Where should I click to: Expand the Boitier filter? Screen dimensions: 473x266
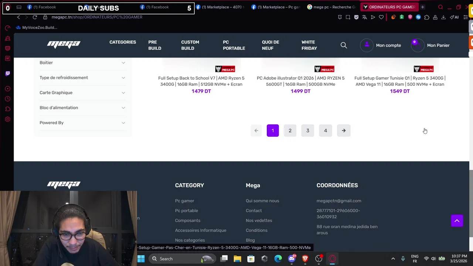point(82,62)
